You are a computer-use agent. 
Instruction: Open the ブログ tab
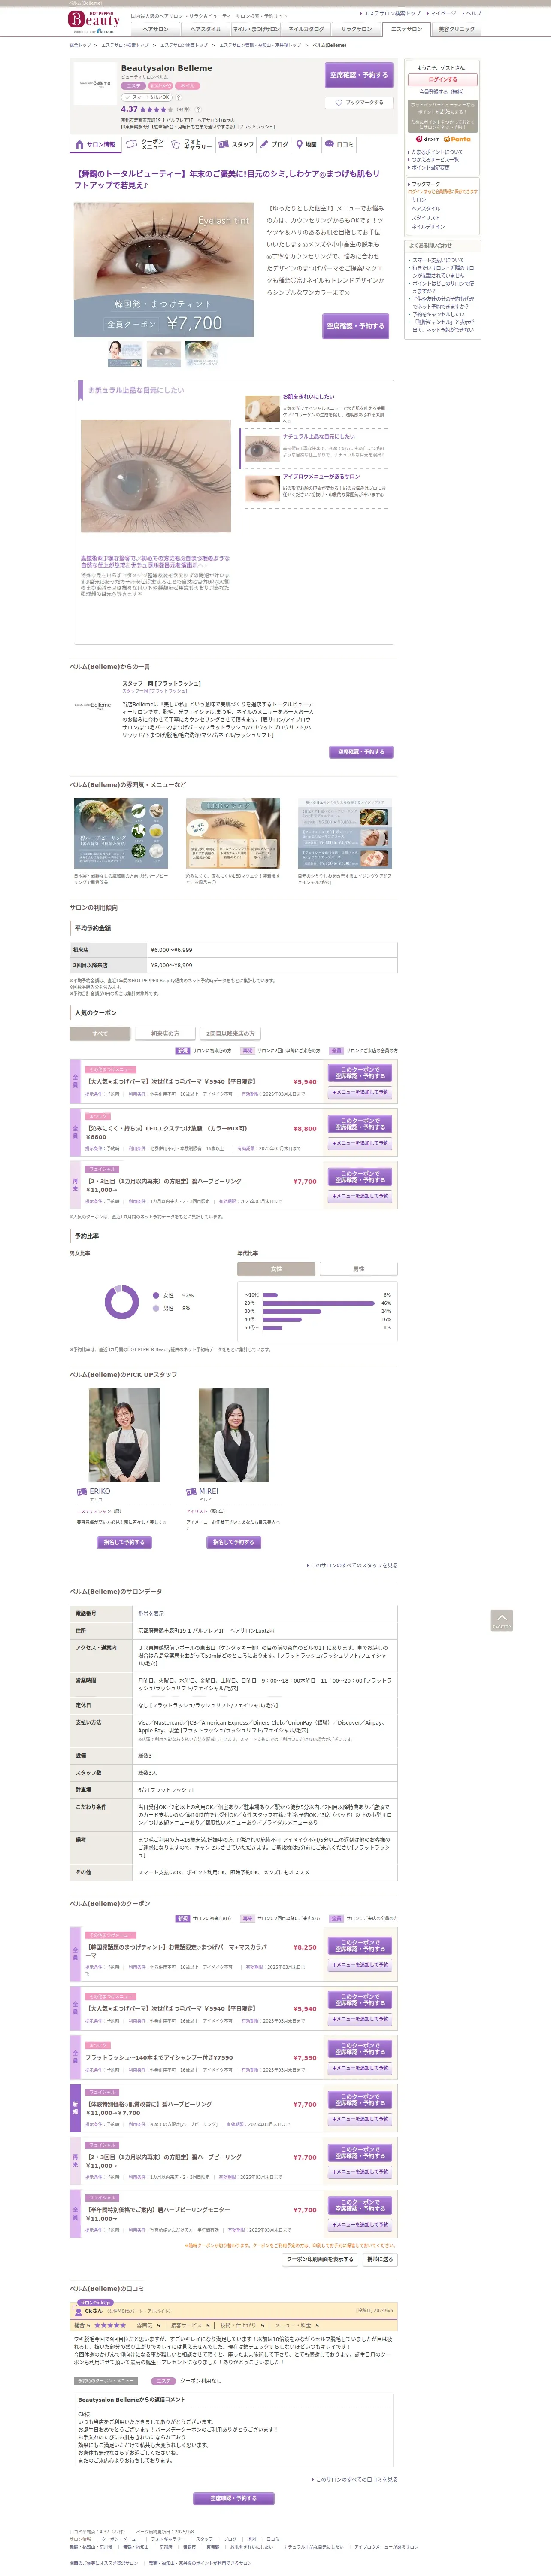(274, 145)
